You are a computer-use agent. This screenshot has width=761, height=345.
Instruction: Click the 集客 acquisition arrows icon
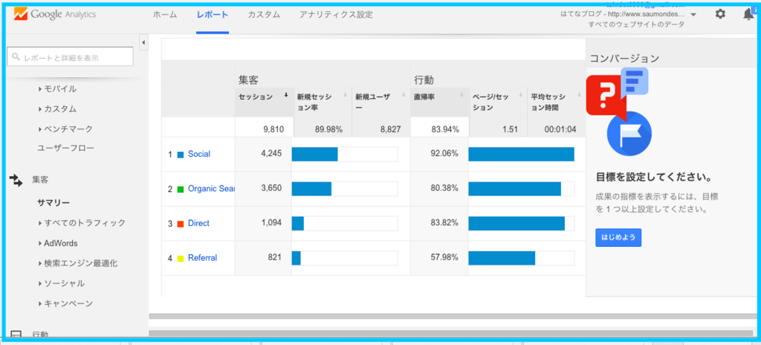pos(16,180)
